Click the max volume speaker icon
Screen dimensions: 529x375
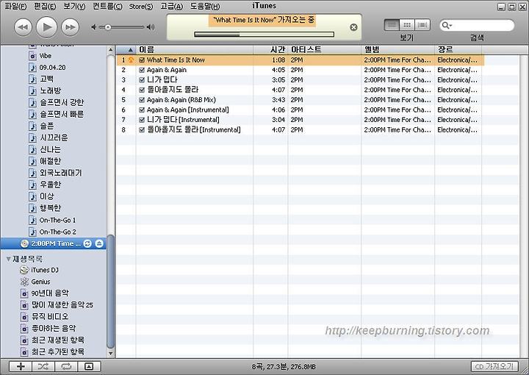[x=151, y=27]
